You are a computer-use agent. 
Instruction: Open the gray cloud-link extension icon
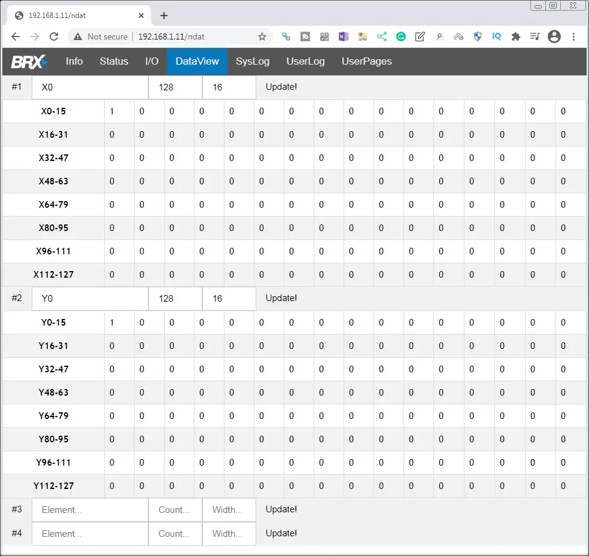(x=459, y=37)
